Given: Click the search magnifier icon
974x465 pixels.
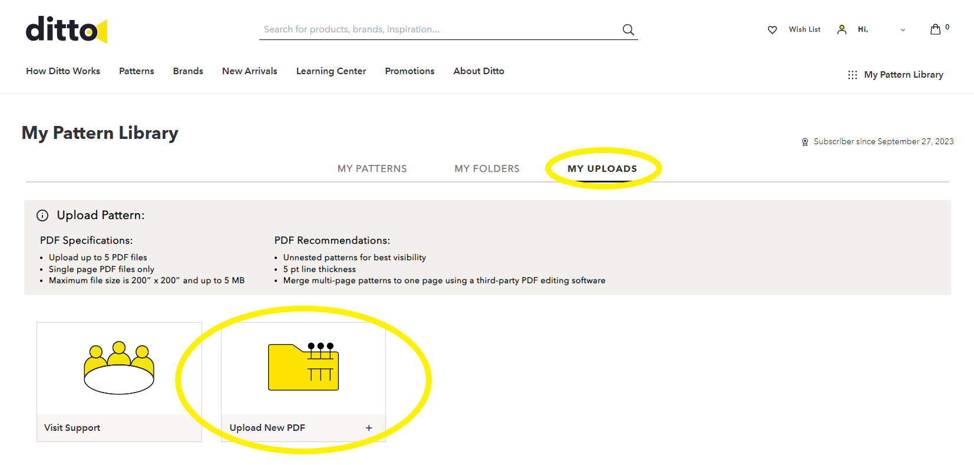Looking at the screenshot, I should [628, 29].
